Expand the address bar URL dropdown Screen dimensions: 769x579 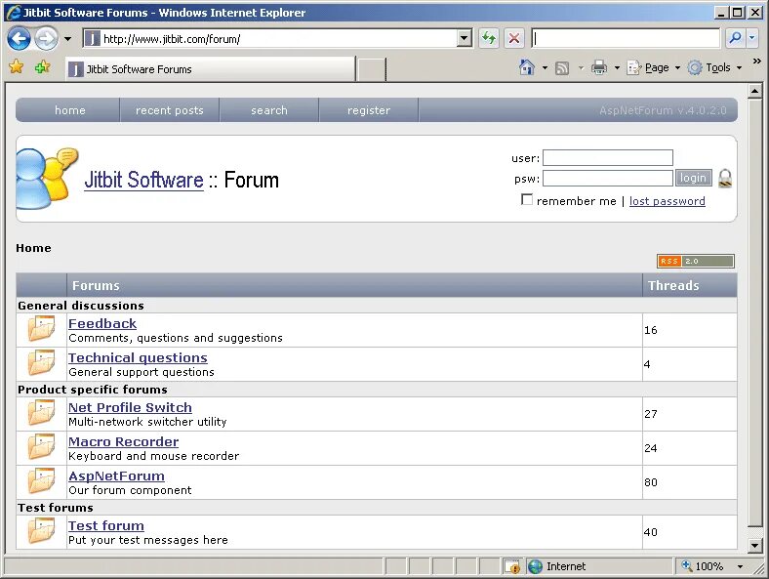point(464,38)
